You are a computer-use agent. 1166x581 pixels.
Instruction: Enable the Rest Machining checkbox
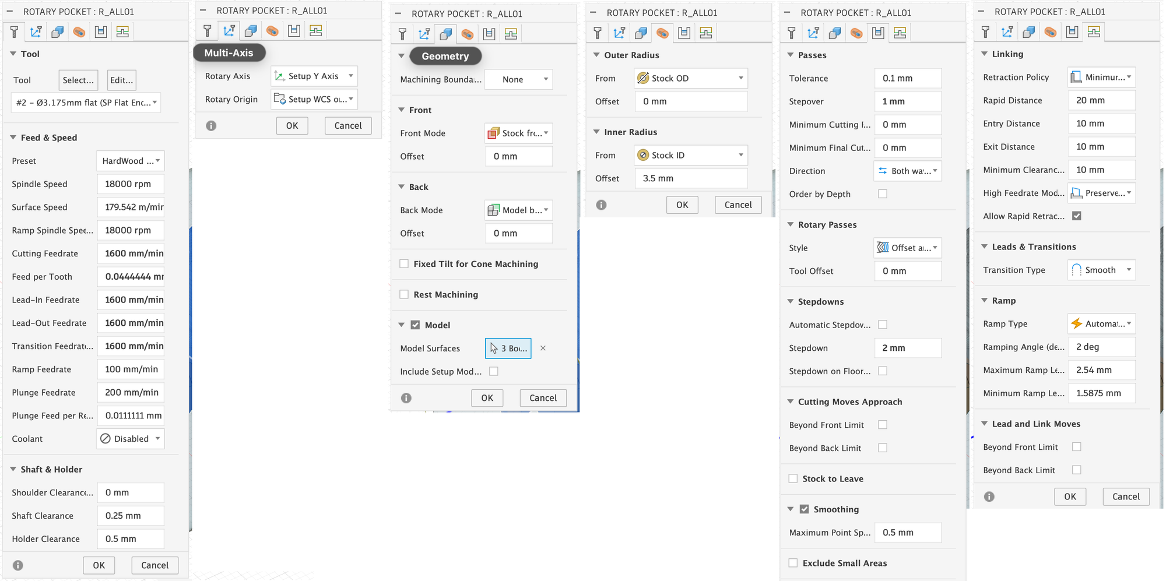pyautogui.click(x=404, y=294)
